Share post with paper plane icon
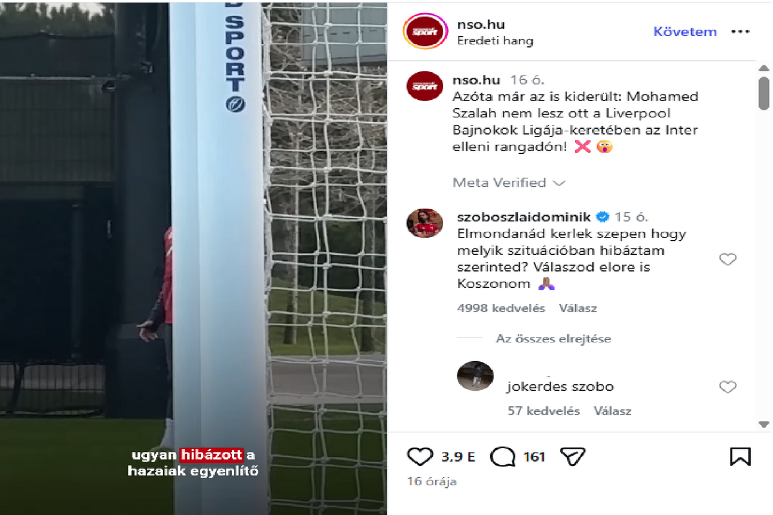The height and width of the screenshot is (515, 773). coord(572,456)
